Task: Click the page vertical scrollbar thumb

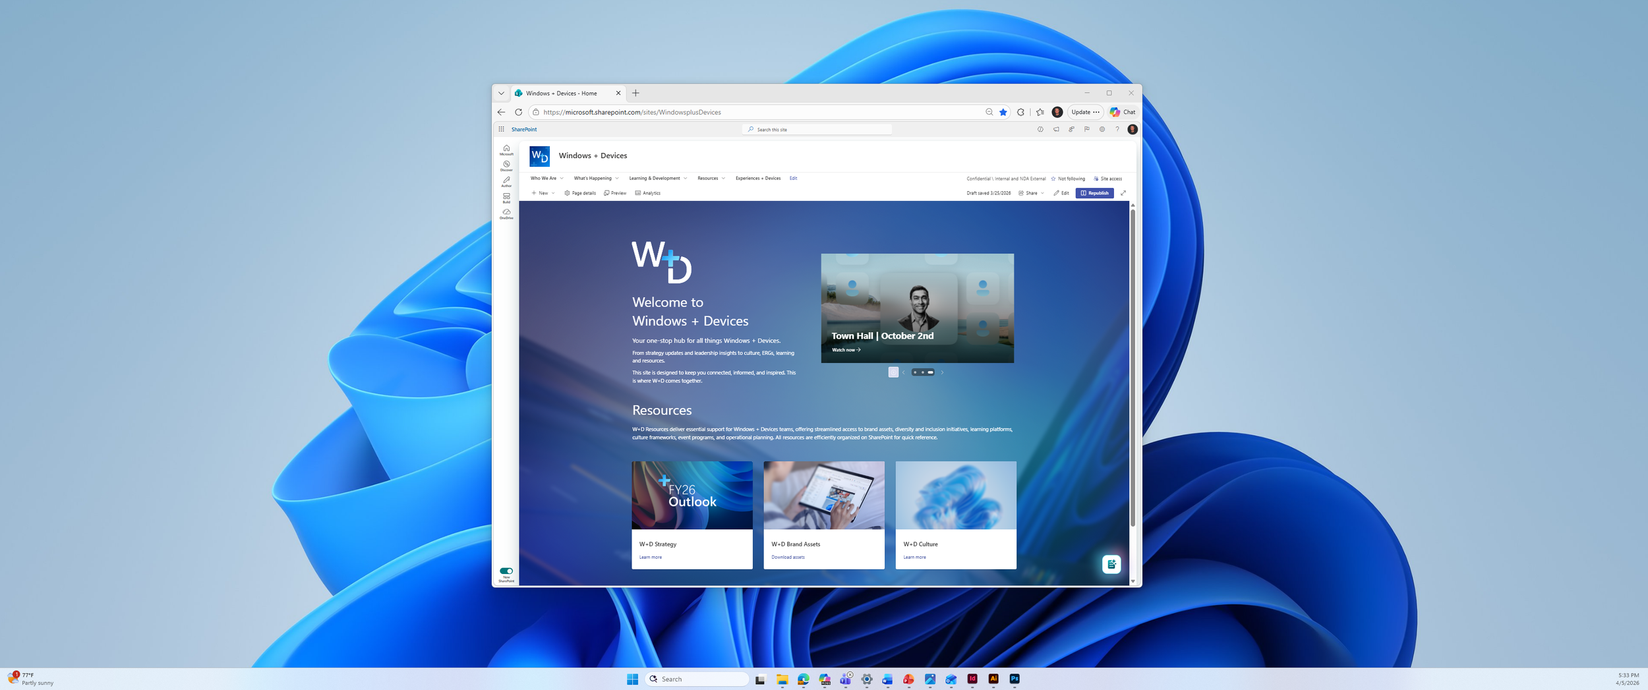Action: [1133, 368]
